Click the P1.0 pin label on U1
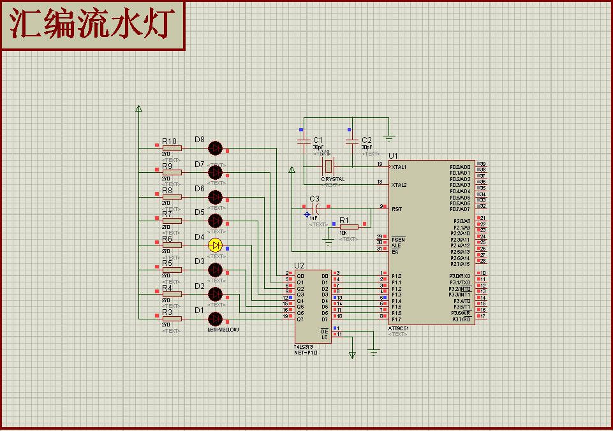This screenshot has width=613, height=431. point(397,276)
